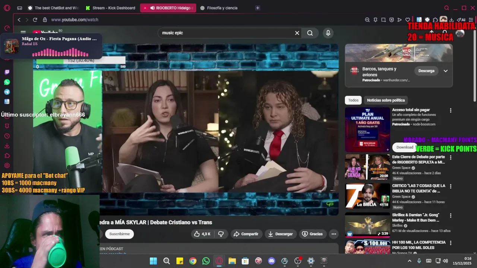Search tabs with the pink magnifier icon
The height and width of the screenshot is (268, 477).
[x=446, y=8]
